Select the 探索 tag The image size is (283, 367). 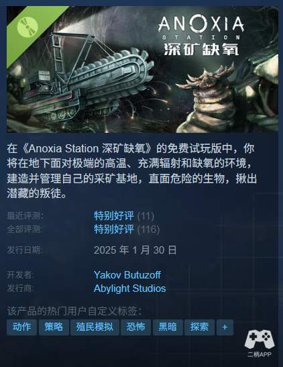coord(199,327)
